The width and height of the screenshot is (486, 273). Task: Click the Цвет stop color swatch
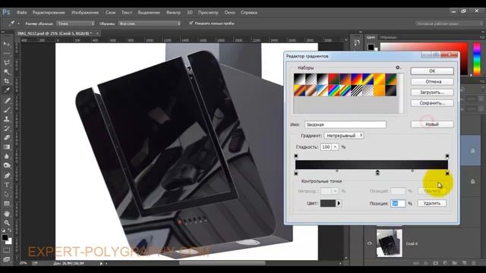tap(328, 203)
